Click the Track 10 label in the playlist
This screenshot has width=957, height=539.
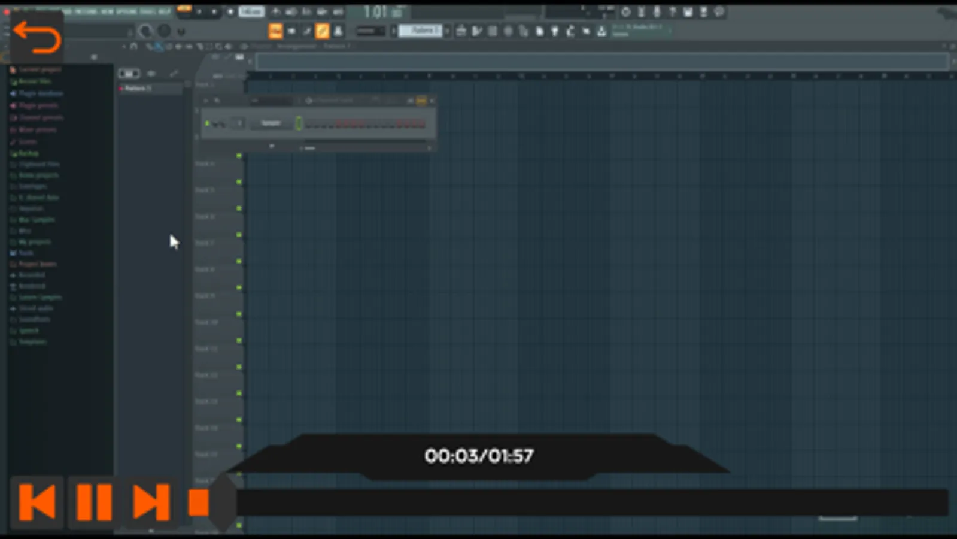[206, 322]
